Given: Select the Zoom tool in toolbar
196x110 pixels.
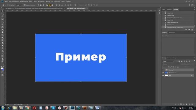Looking at the screenshot, I should click(2, 61).
